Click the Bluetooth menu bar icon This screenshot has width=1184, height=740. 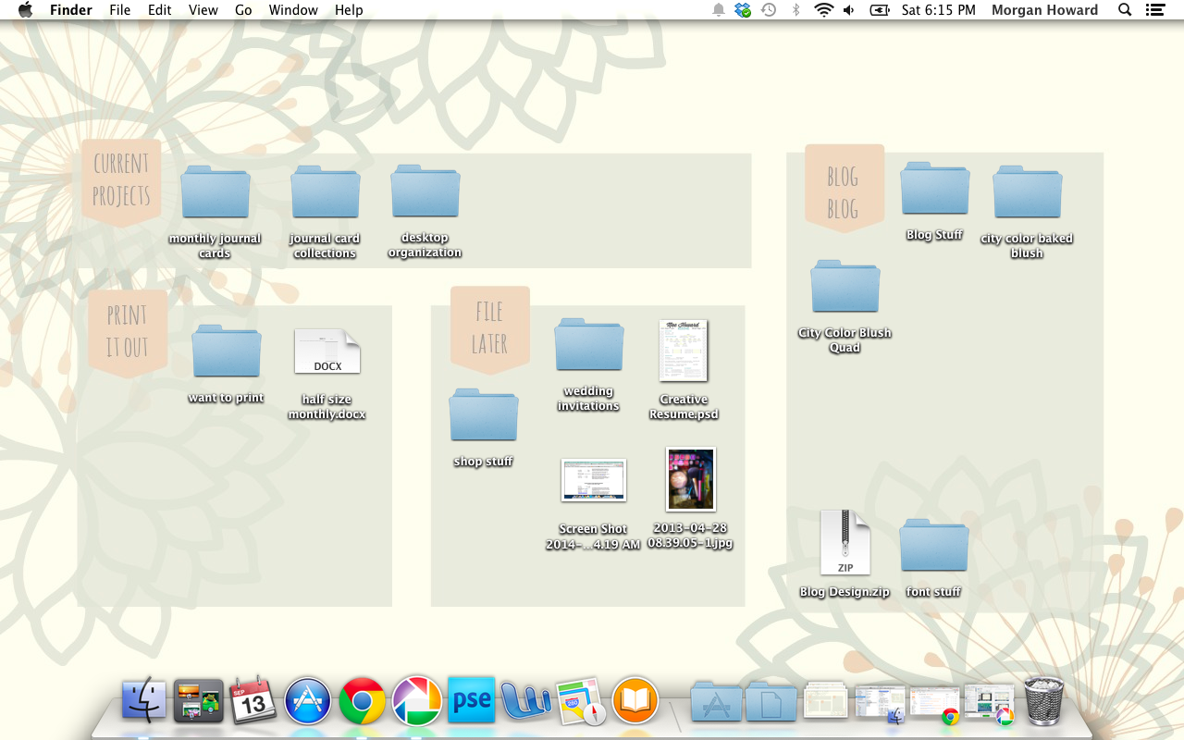tap(795, 10)
